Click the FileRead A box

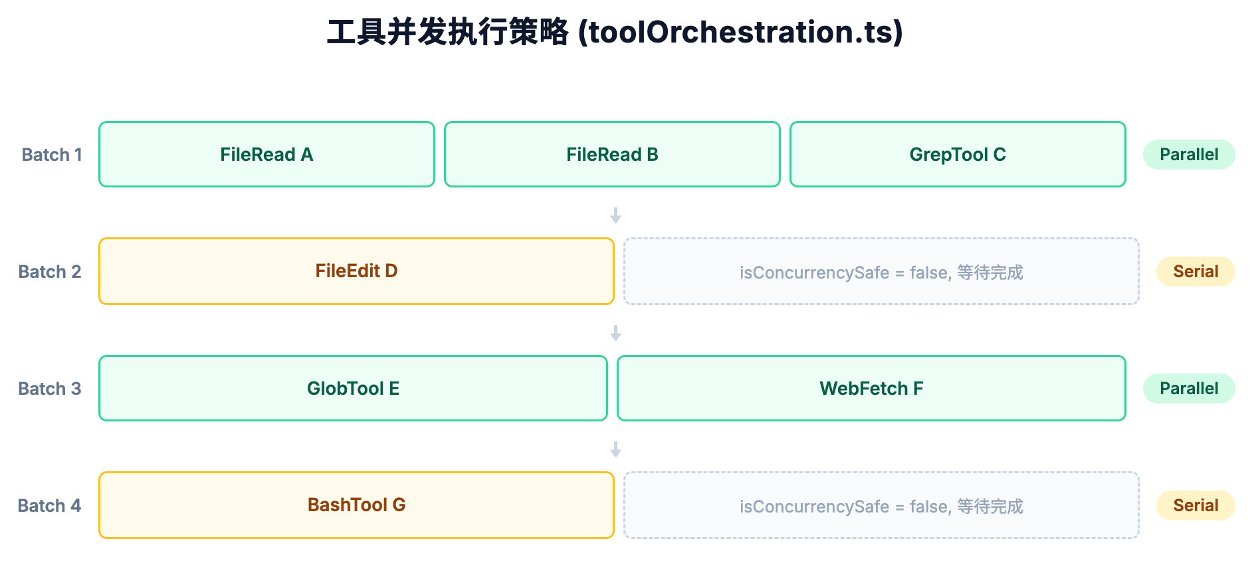[x=266, y=154]
